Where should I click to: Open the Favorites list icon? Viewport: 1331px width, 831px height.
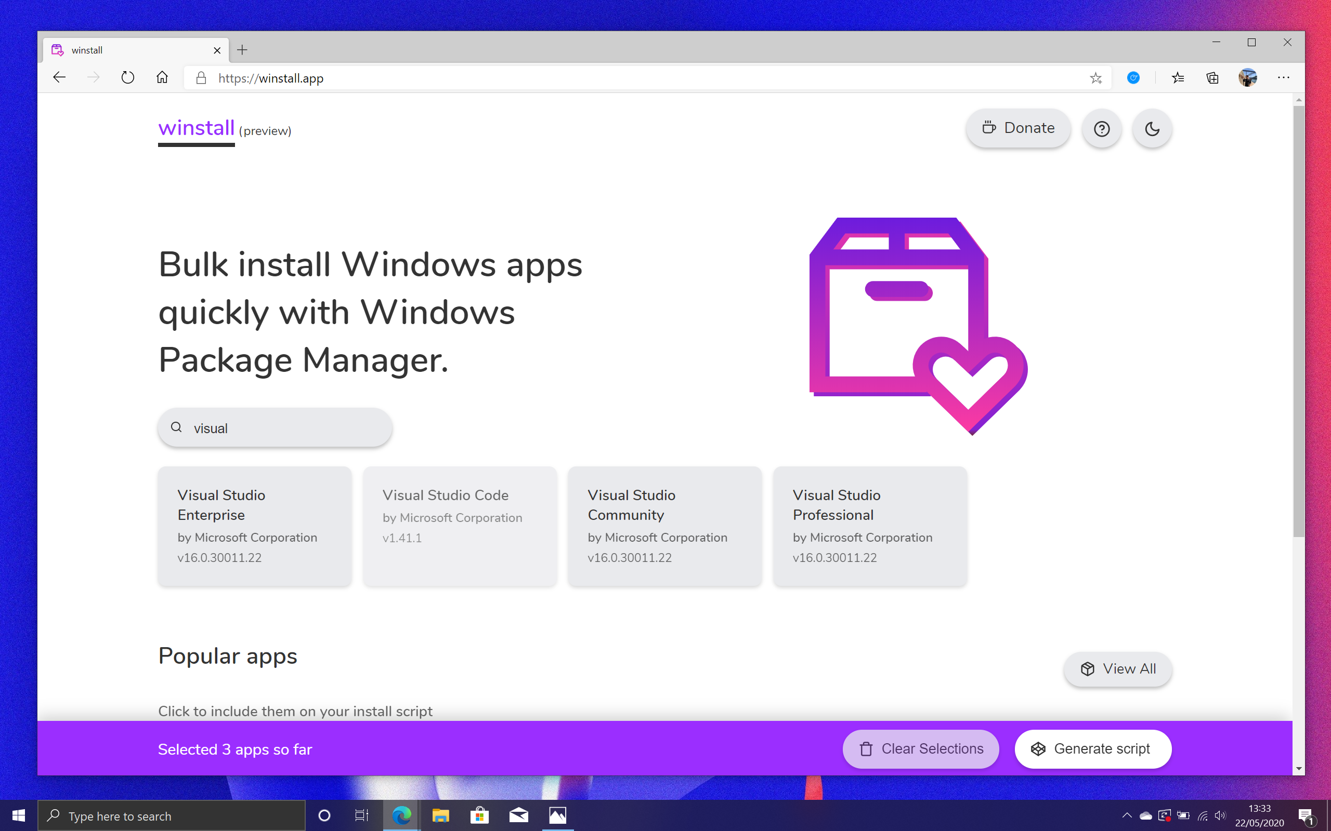point(1178,78)
